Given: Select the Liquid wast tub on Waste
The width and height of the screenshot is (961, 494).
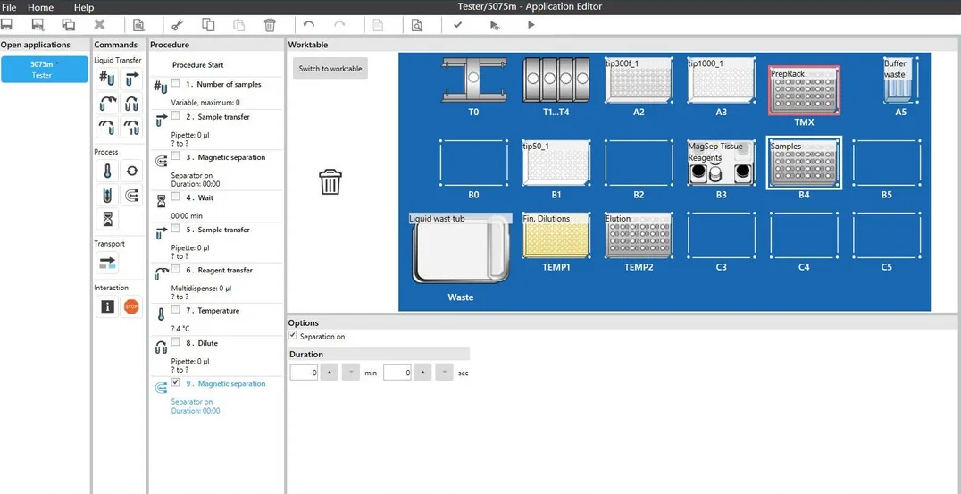Looking at the screenshot, I should [x=461, y=248].
